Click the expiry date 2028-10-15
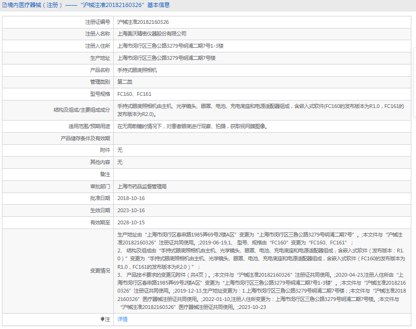Image resolution: width=416 pixels, height=329 pixels. (131, 222)
